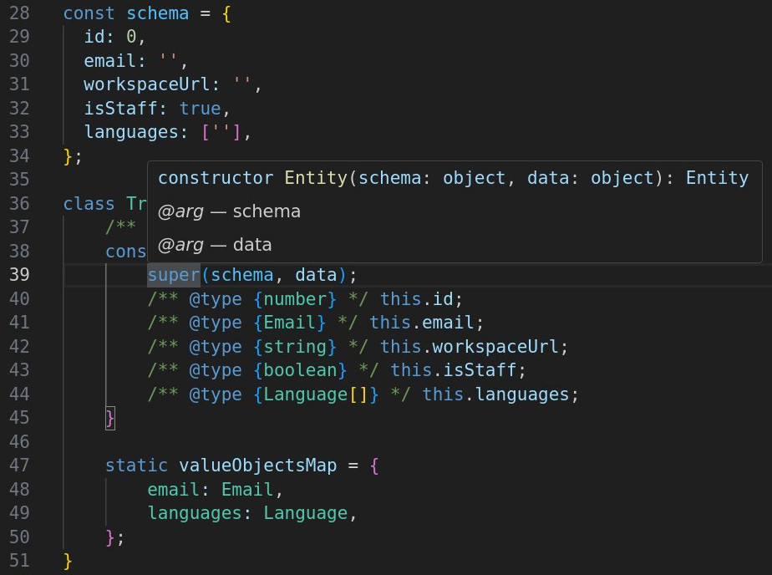
Task: Click Language value in valueObjectsMap
Action: (305, 513)
